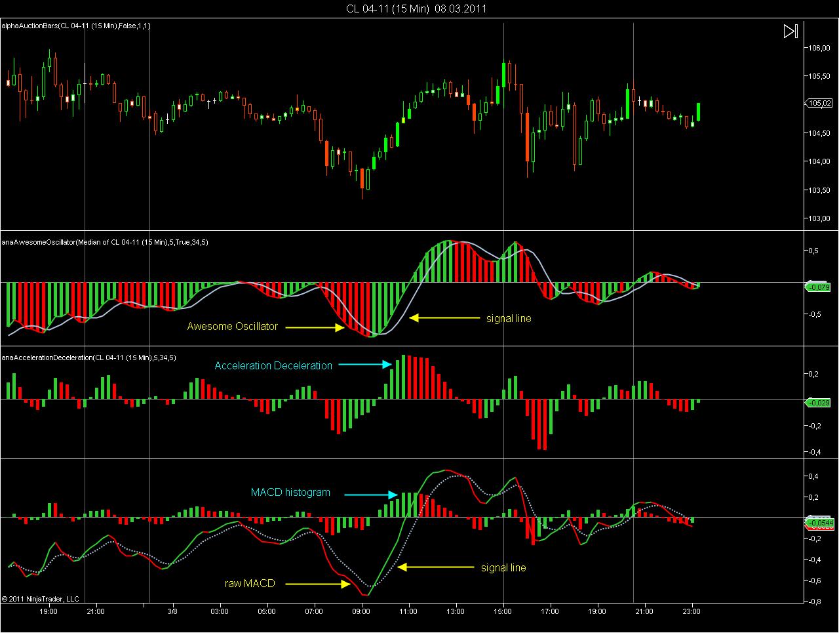Click the 103,00 price axis label
The width and height of the screenshot is (839, 633).
[820, 218]
